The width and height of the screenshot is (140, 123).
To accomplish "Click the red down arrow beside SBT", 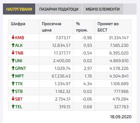I will 13,99.
